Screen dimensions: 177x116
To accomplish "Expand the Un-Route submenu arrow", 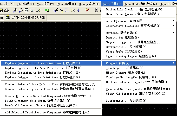I will (174, 33).
